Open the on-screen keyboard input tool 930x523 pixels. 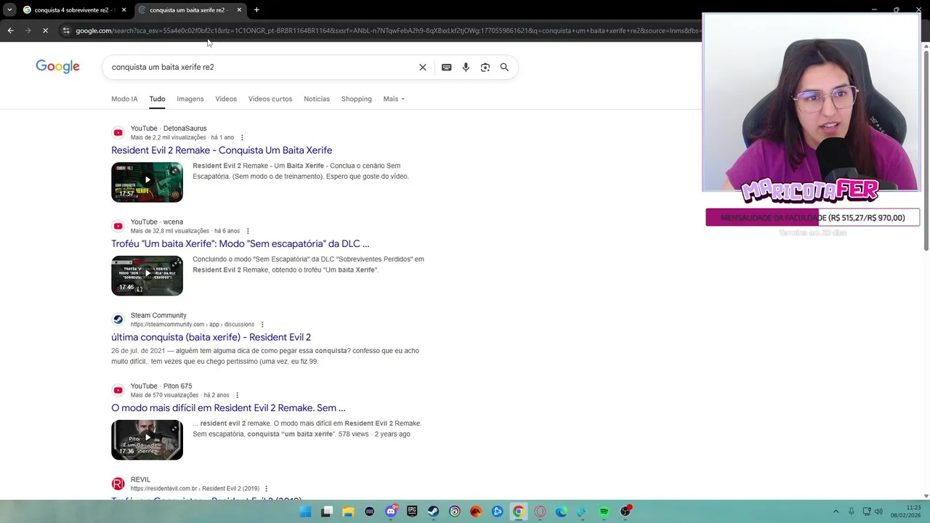point(446,67)
